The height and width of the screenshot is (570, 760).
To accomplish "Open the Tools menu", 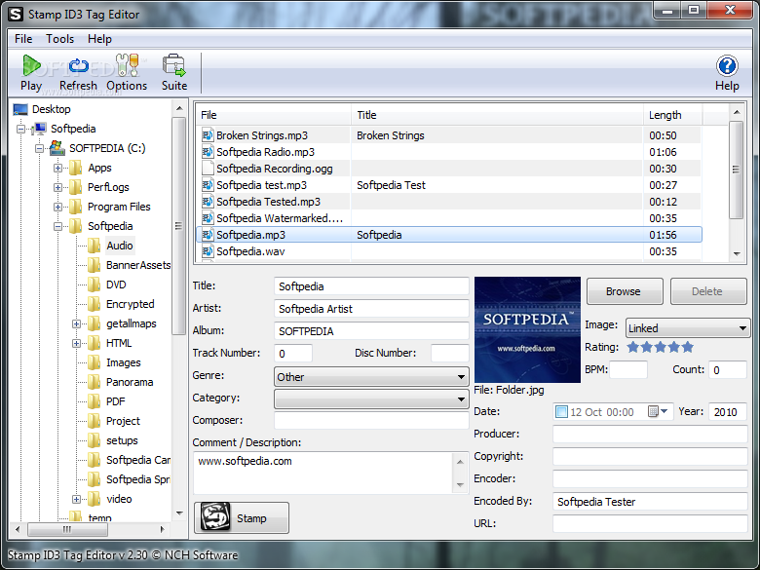I will 59,39.
